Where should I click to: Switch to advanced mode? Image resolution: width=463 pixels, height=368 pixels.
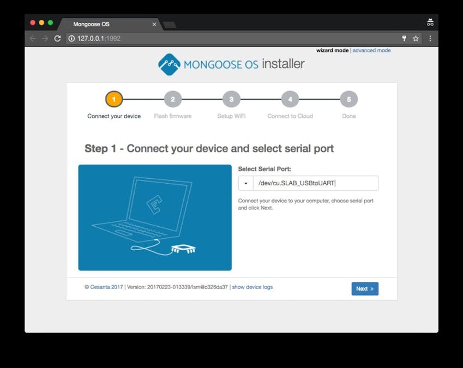(x=372, y=50)
